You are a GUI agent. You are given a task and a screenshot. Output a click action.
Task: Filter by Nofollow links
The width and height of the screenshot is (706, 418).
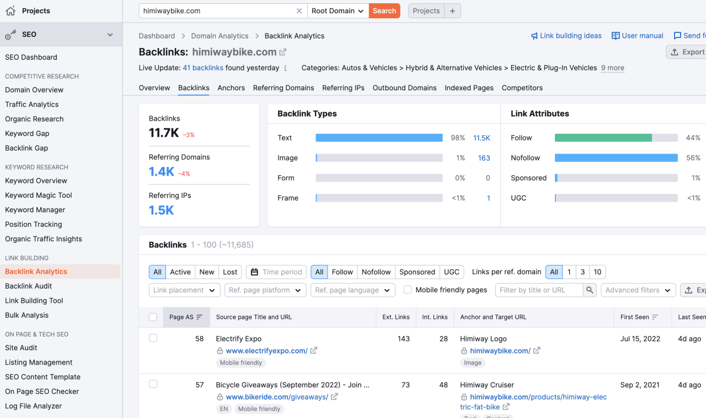[376, 272]
